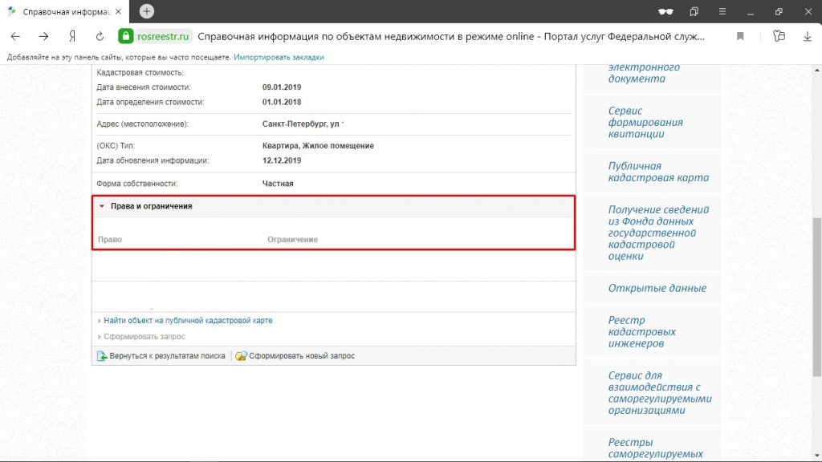Open Реестр кадастровых инженеров
The width and height of the screenshot is (822, 462).
641,332
